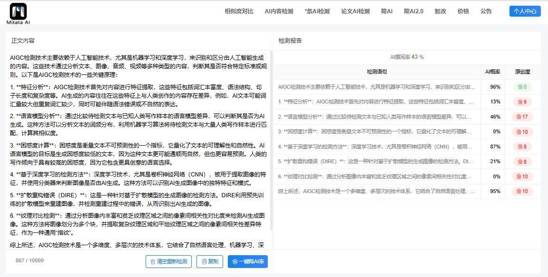The image size is (548, 277).
Task: Click the red paw badge showing 9
Action: pos(523,102)
